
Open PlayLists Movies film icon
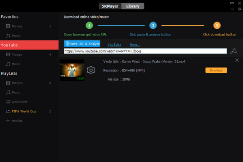coord(8,83)
